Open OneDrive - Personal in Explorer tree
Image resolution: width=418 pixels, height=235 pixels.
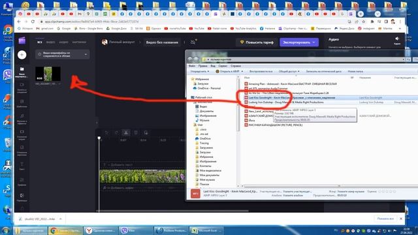pyautogui.click(x=207, y=88)
